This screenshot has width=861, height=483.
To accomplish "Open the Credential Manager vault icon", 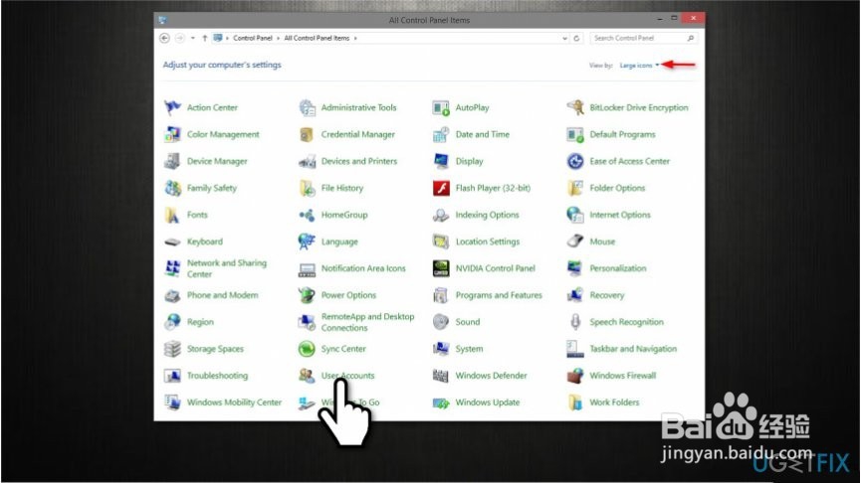I will click(307, 134).
